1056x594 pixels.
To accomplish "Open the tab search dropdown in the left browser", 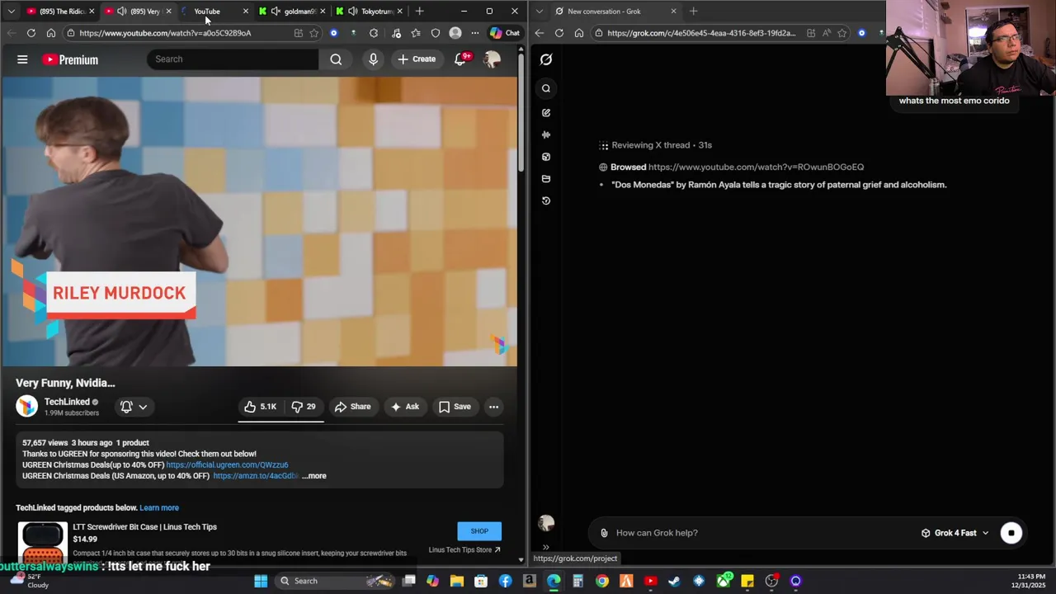I will (x=11, y=12).
